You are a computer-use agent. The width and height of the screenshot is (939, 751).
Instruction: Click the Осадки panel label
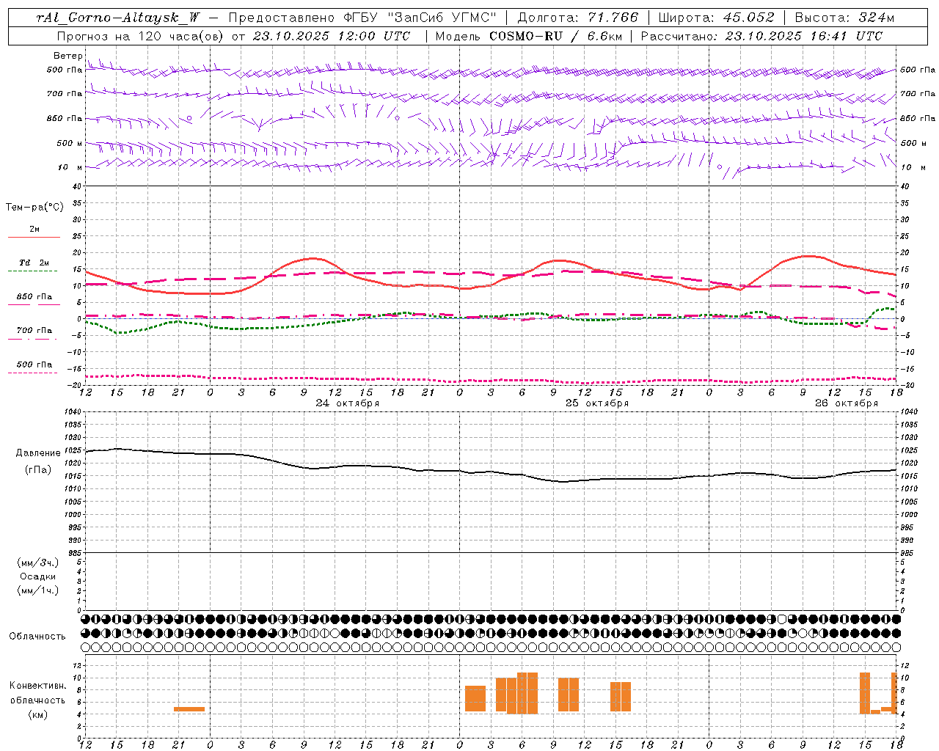point(38,576)
